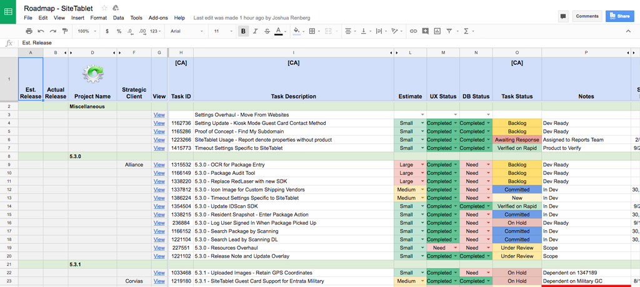Select the Task ID cell 1223266
640x287 pixels.
(x=181, y=140)
